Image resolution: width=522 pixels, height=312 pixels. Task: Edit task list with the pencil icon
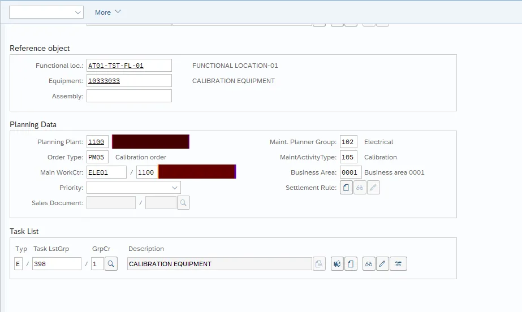[x=382, y=263]
